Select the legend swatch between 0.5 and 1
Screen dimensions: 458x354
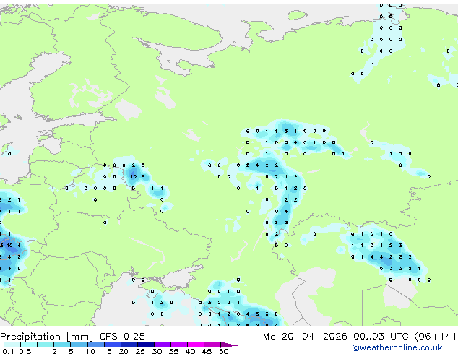tap(29, 345)
